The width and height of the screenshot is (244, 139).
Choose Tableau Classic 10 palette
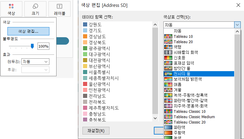click(x=199, y=111)
